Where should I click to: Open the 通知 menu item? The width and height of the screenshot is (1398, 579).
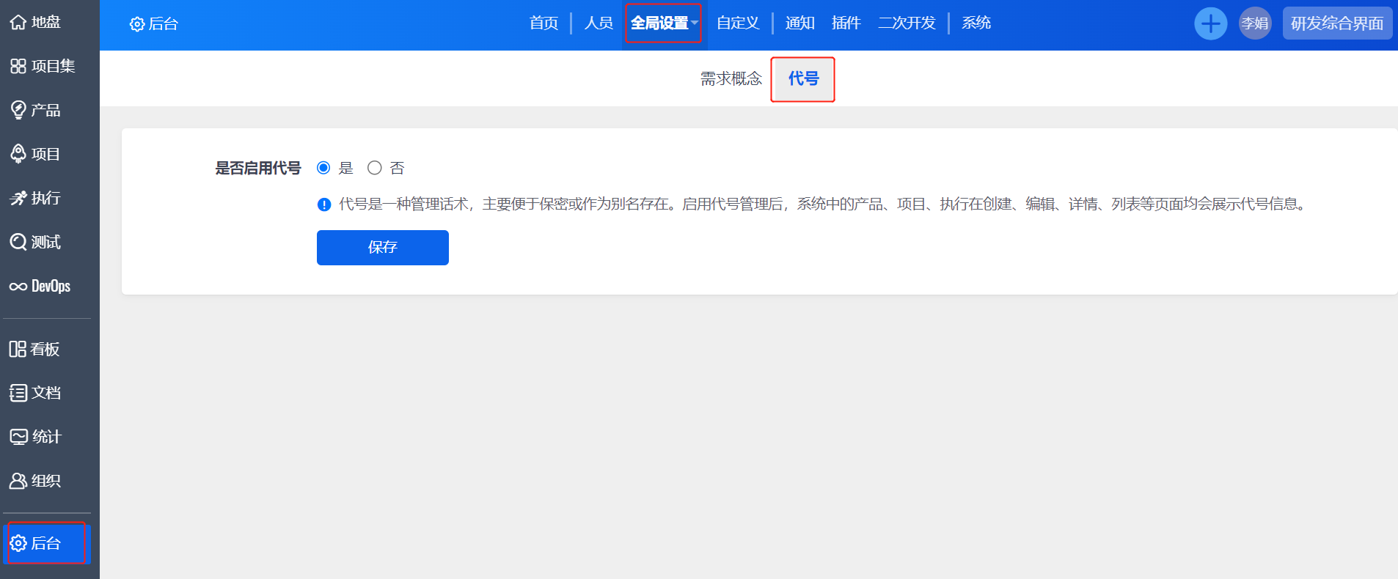pyautogui.click(x=799, y=23)
